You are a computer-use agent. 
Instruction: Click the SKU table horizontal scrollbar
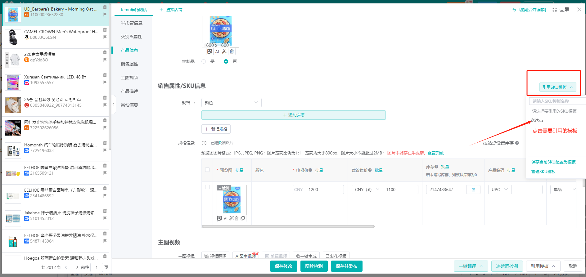pos(288,226)
